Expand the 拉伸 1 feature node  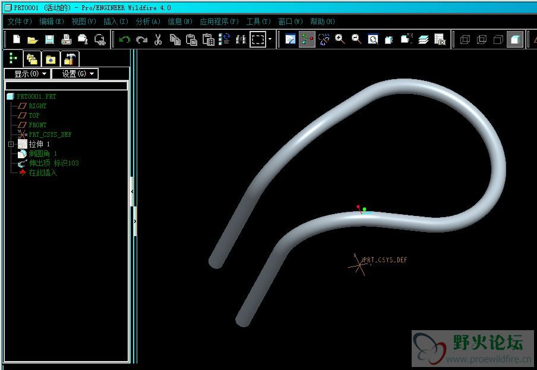click(11, 144)
